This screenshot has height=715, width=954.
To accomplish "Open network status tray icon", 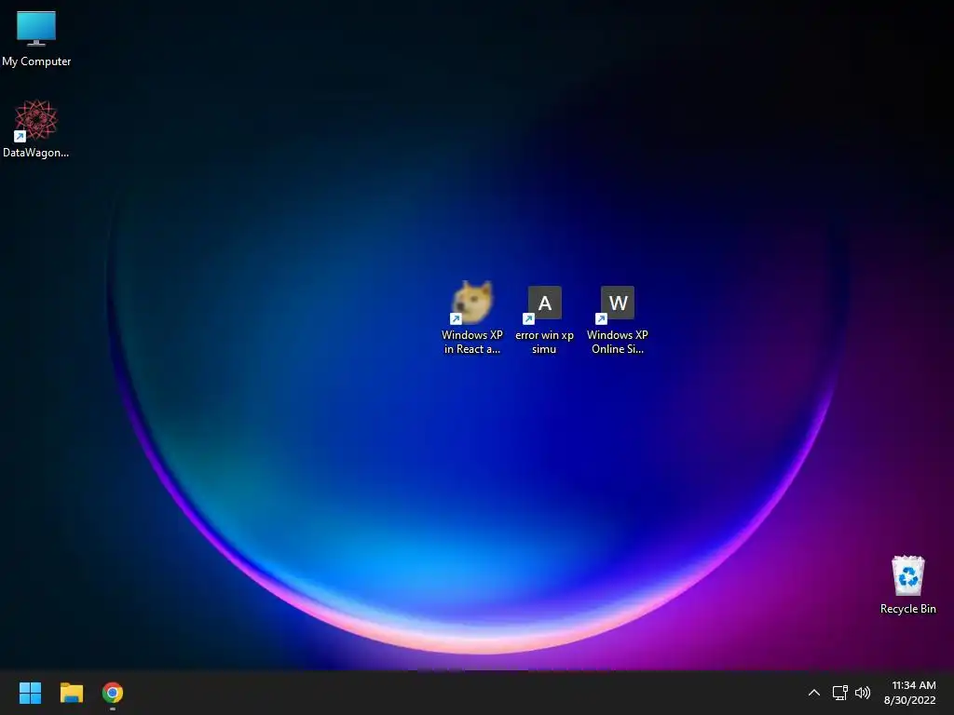I will tap(840, 693).
